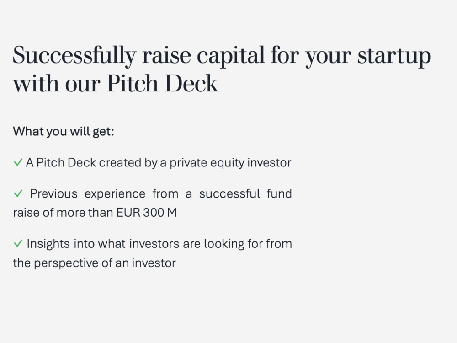The height and width of the screenshot is (343, 457).
Task: Click 'raise of more than' text
Action: (x=63, y=213)
